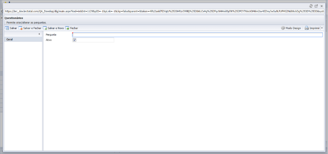Toggle the Ativo checkbox
This screenshot has width=328, height=154.
click(74, 40)
